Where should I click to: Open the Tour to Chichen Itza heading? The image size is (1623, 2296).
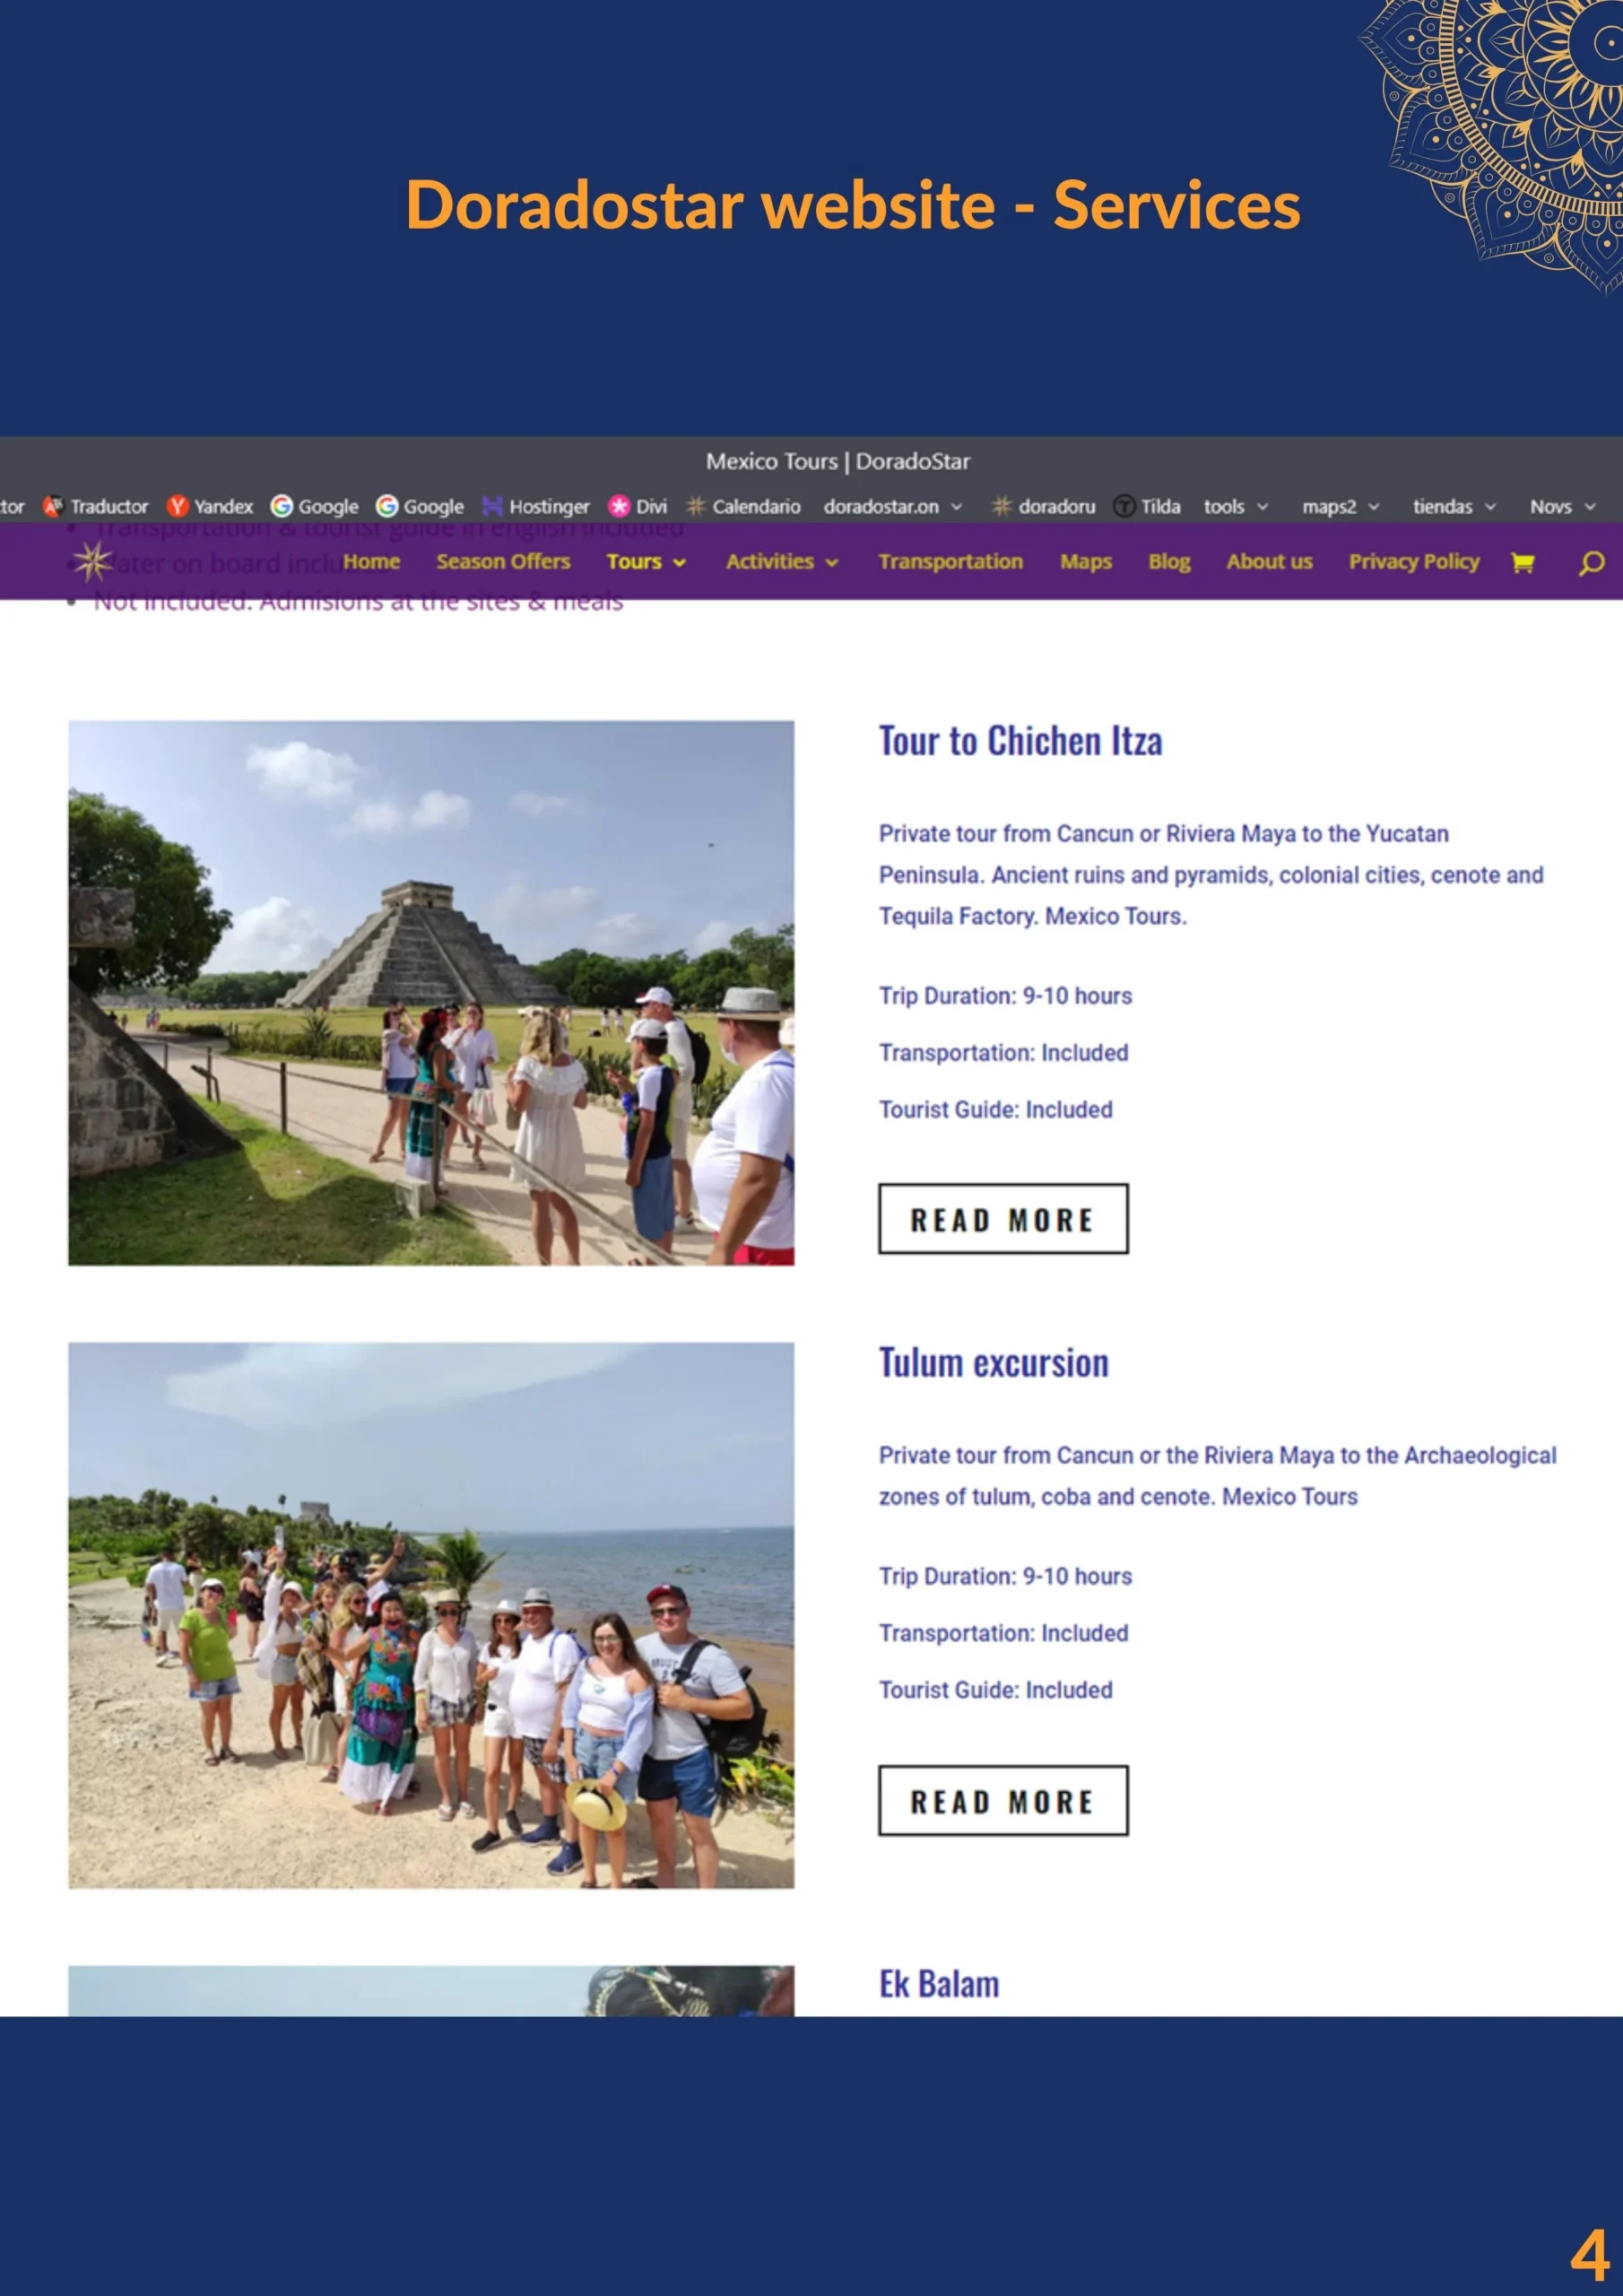1020,741
